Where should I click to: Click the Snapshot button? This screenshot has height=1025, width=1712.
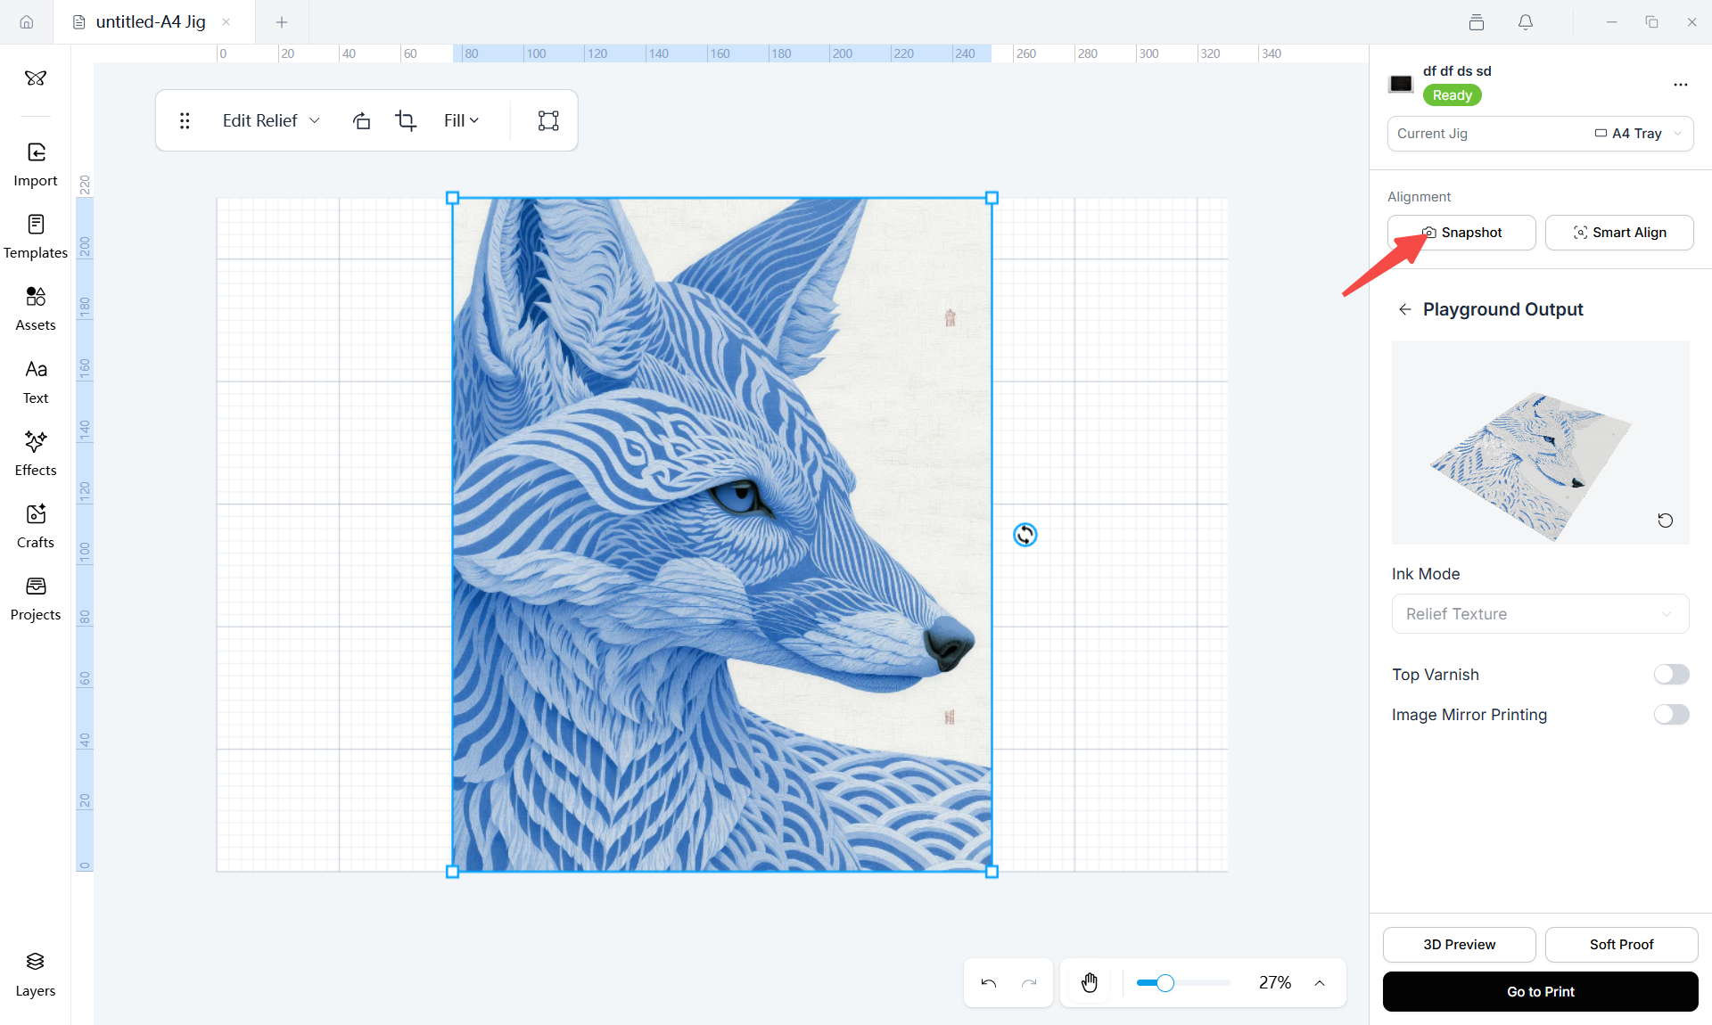coord(1461,233)
